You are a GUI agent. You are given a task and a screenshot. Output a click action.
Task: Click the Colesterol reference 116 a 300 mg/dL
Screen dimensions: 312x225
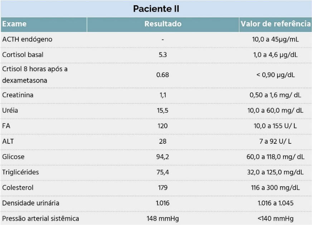tap(276, 187)
